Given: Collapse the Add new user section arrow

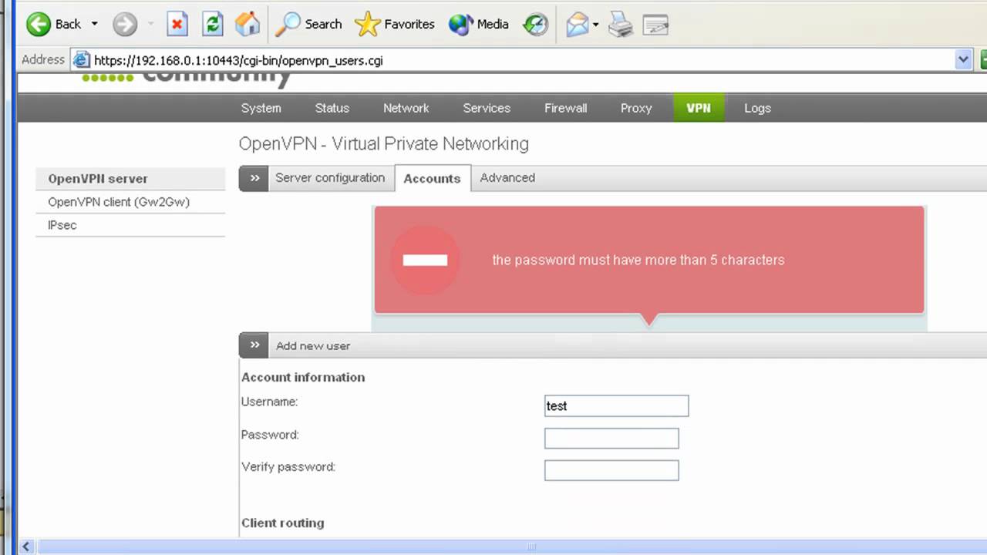Looking at the screenshot, I should 254,345.
